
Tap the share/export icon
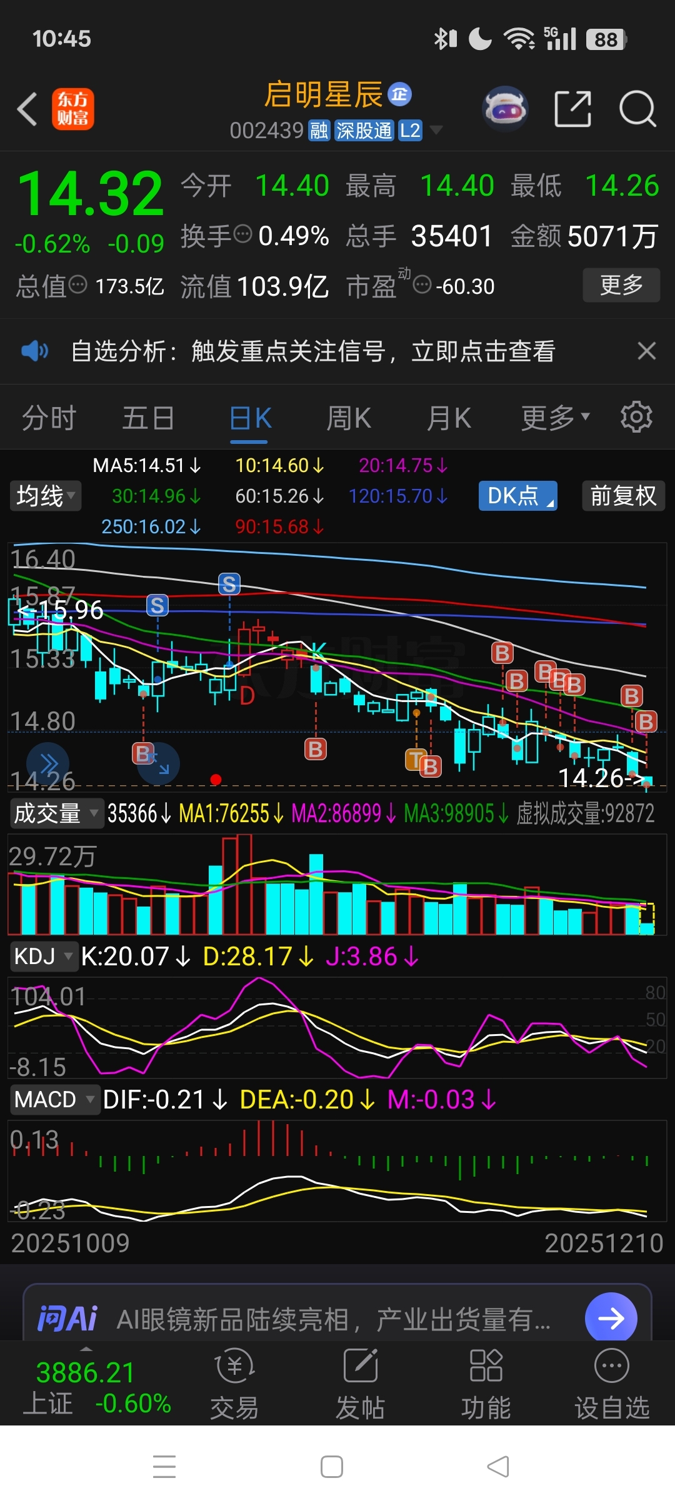pyautogui.click(x=572, y=109)
